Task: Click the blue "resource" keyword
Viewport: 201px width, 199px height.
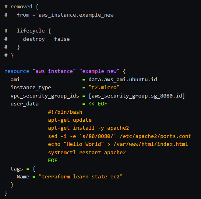Action: (x=17, y=71)
